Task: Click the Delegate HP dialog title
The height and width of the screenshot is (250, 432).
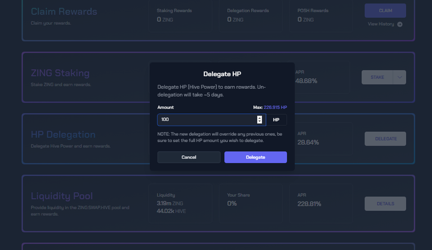Action: 222,74
